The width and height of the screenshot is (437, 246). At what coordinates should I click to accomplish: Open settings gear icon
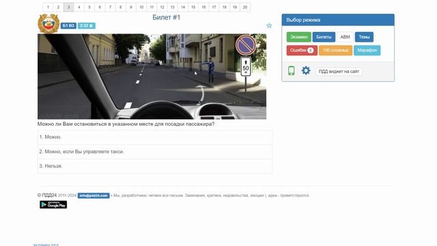306,70
